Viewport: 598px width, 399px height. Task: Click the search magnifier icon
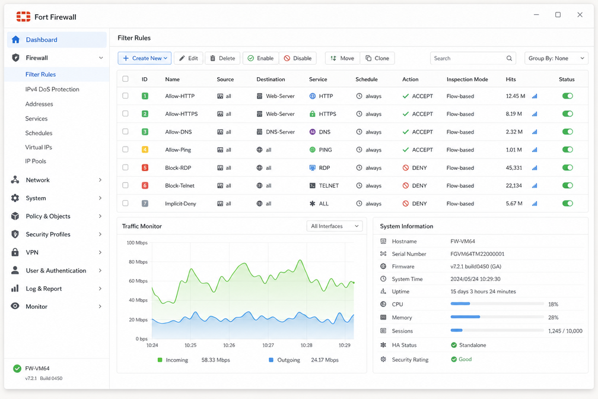[x=509, y=58]
